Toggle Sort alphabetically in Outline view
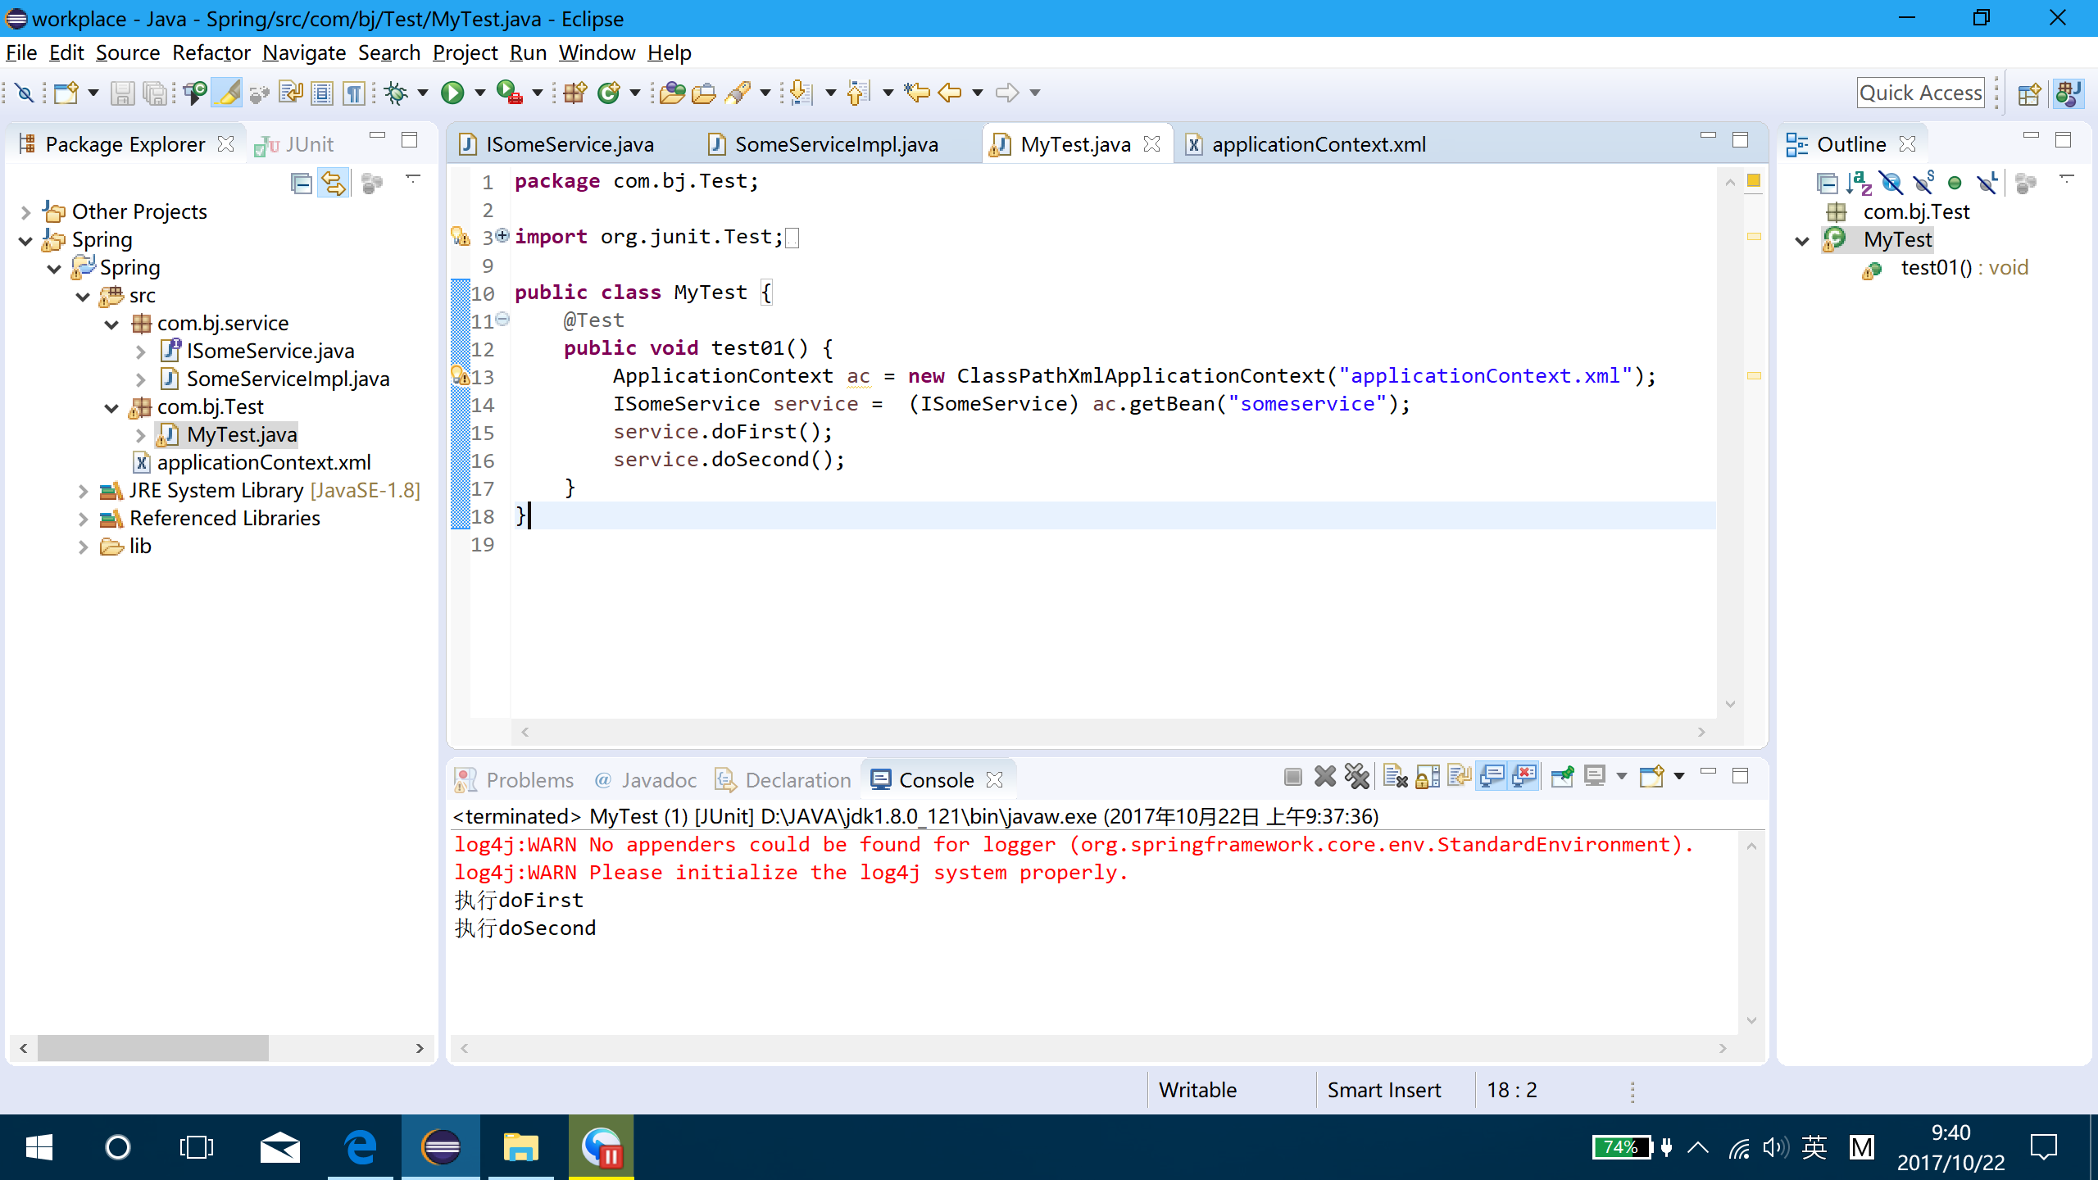 click(1860, 183)
